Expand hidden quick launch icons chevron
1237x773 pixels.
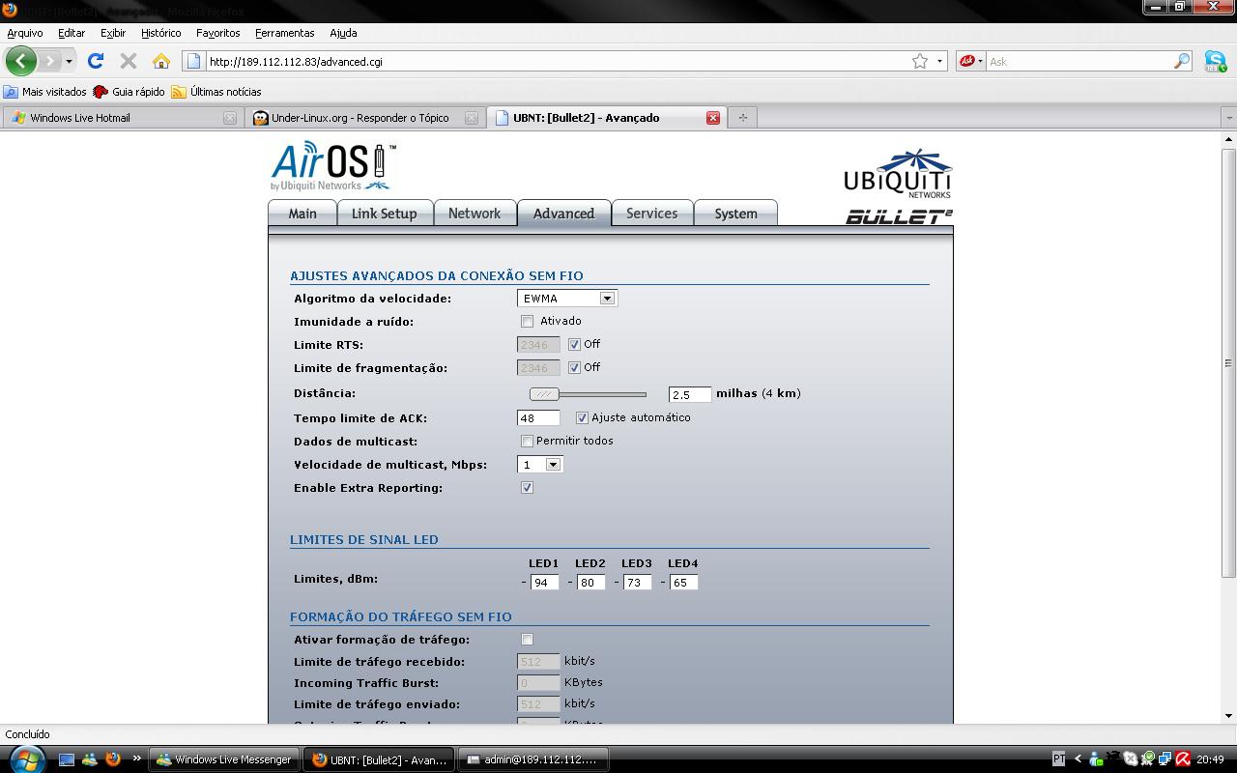click(136, 759)
